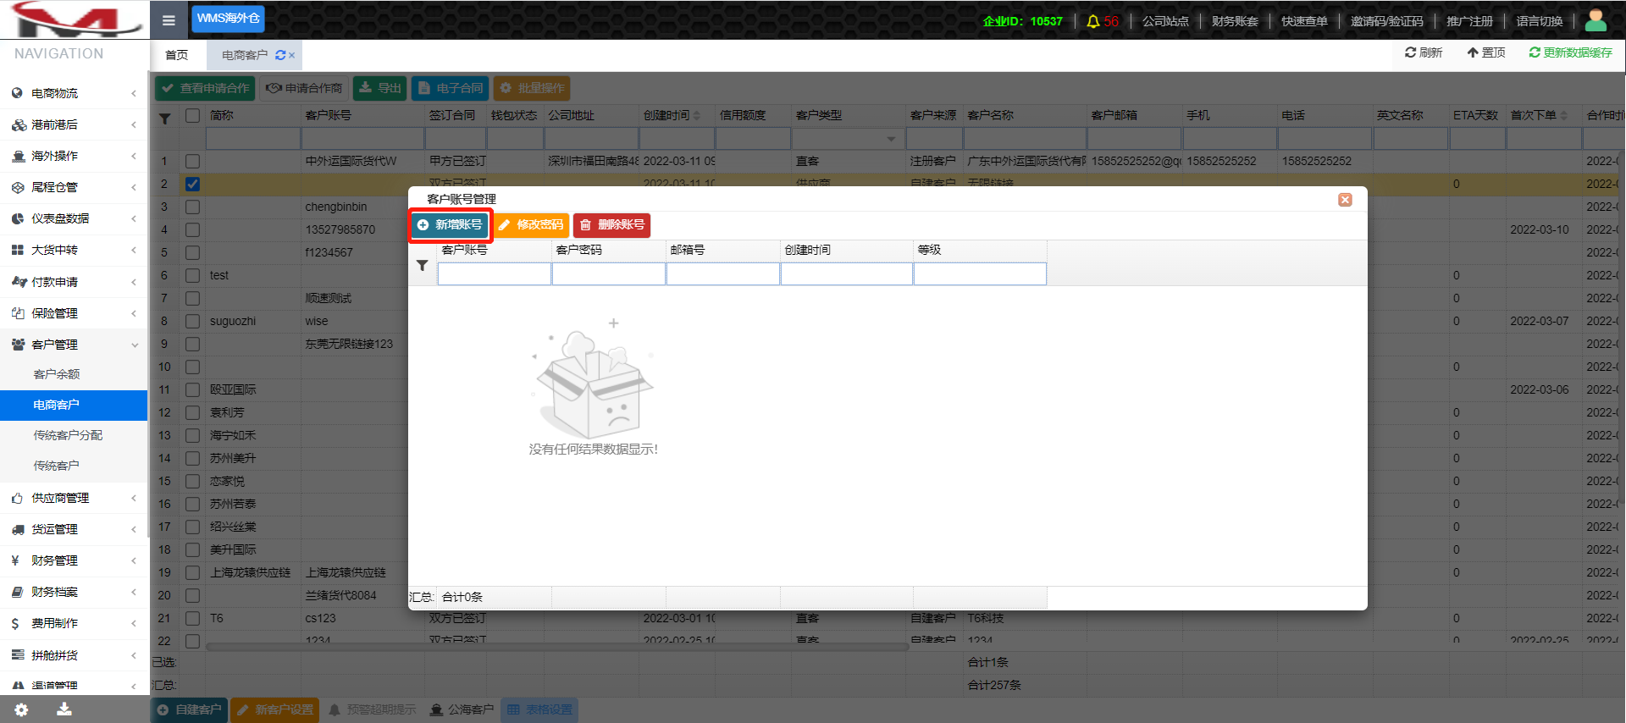Viewport: 1626px width, 723px height.
Task: Open the 传统客户 submenu item
Action: click(75, 466)
